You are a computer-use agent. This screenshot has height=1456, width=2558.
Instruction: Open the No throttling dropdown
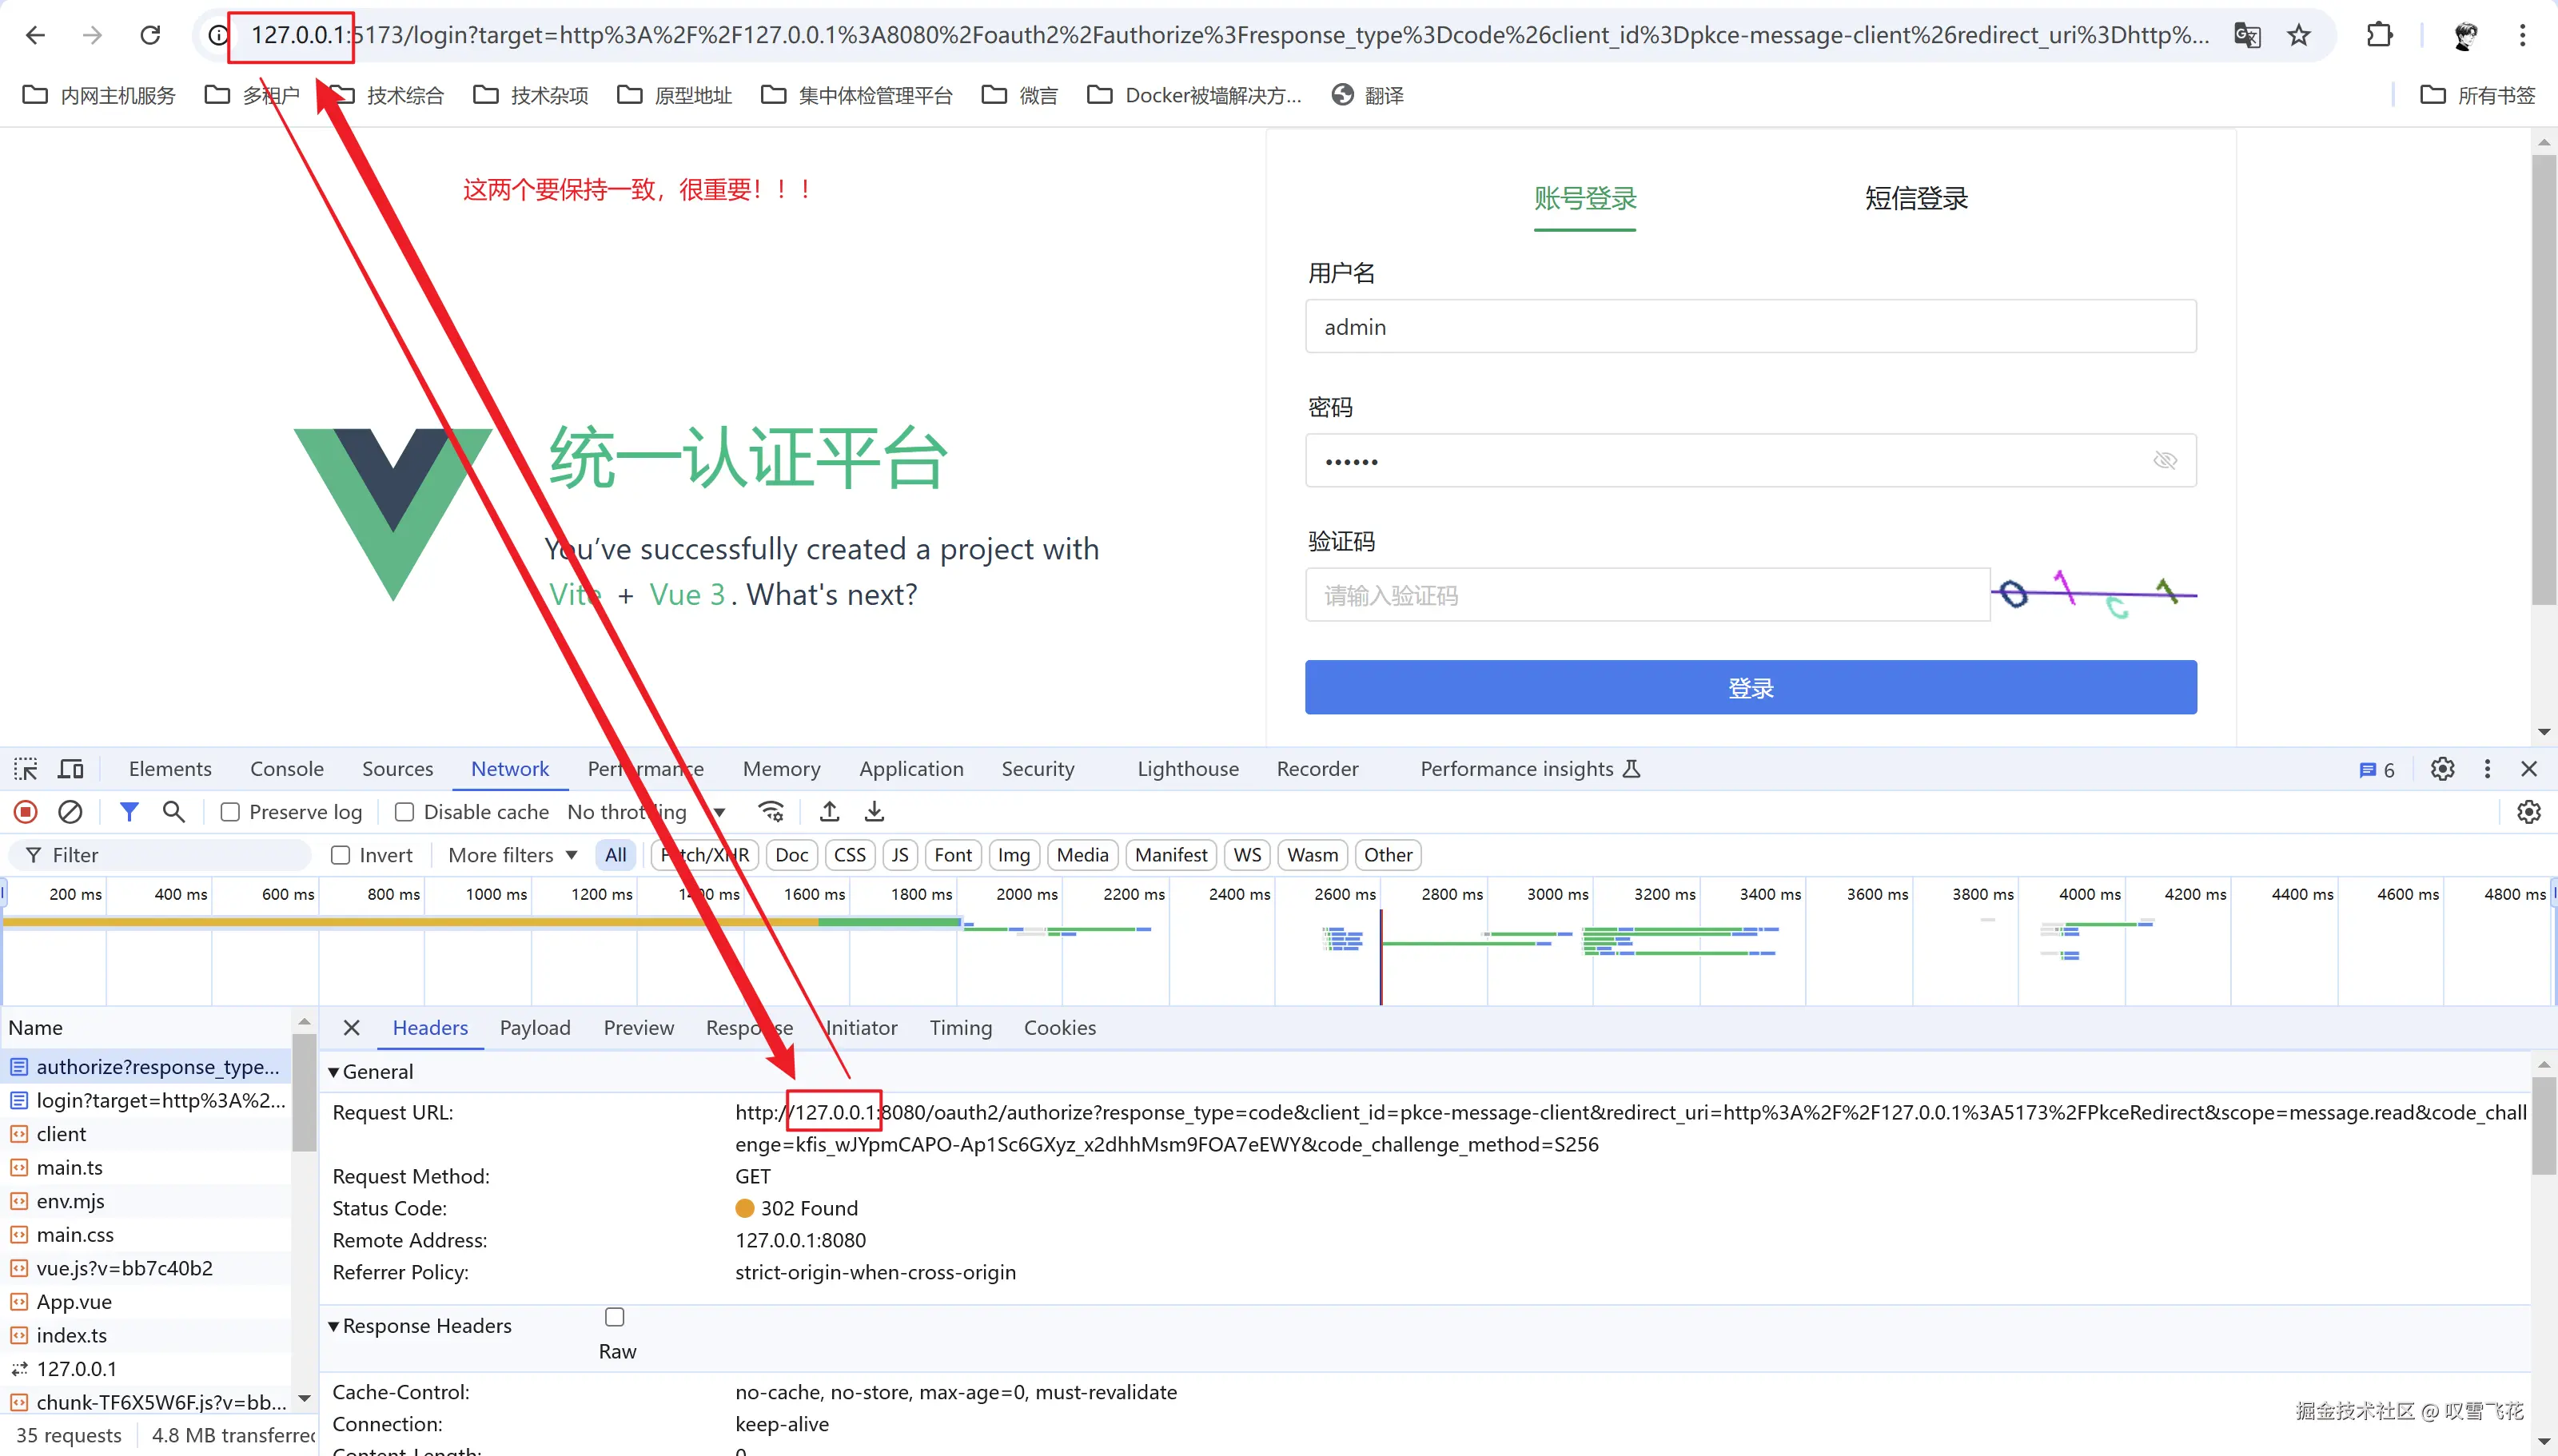coord(646,812)
